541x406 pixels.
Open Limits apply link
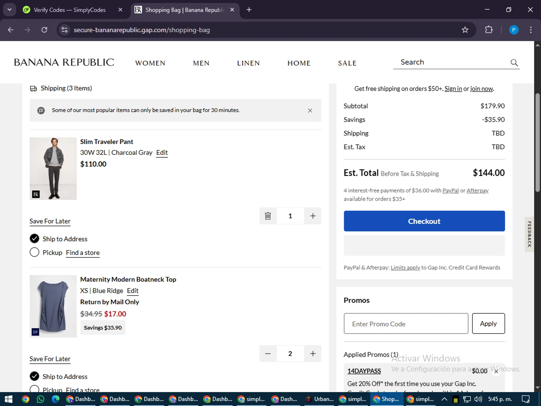pos(405,268)
